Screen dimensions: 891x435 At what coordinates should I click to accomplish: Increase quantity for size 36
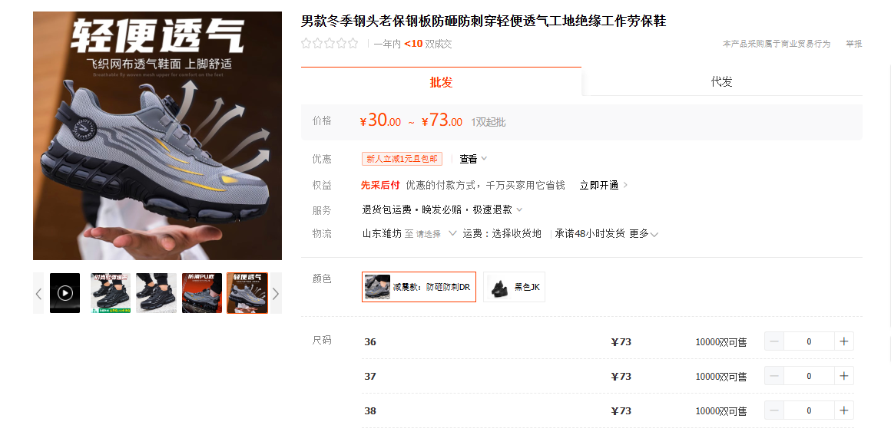point(844,341)
